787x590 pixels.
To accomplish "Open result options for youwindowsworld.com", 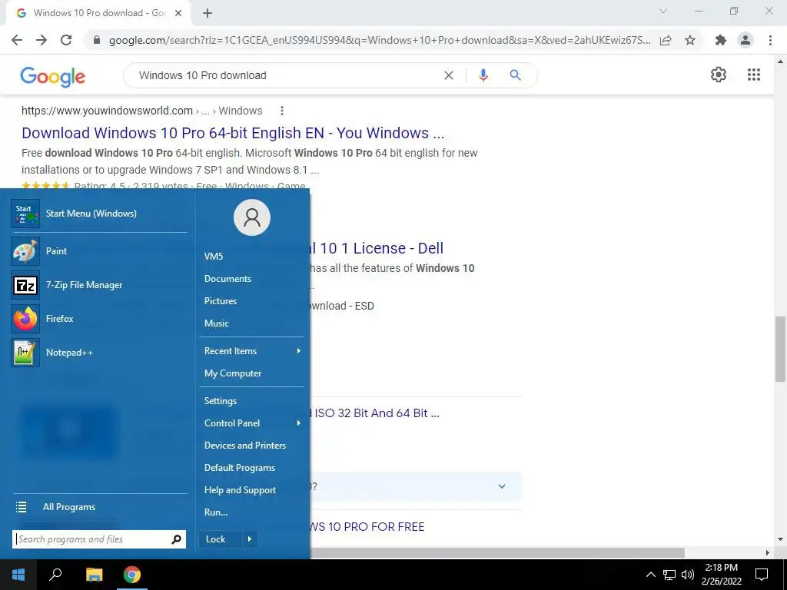I will [x=281, y=111].
